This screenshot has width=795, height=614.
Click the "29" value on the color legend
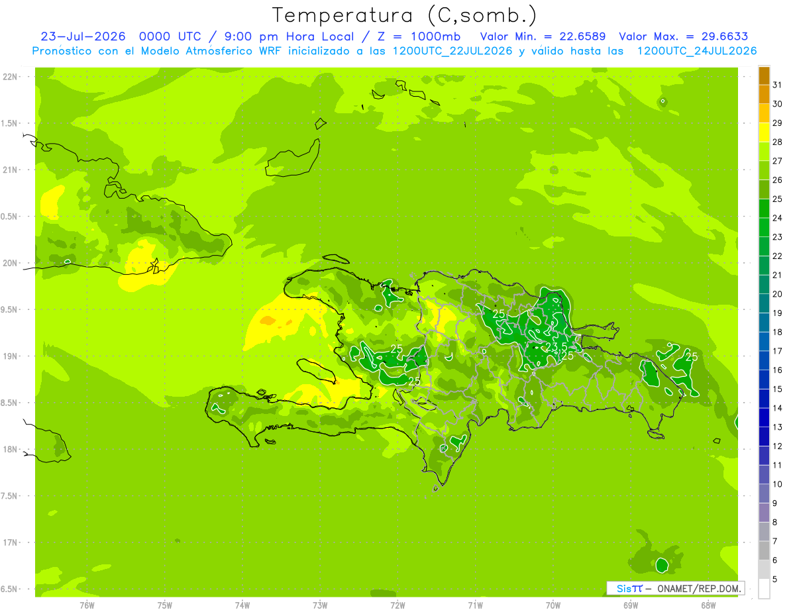pos(778,123)
